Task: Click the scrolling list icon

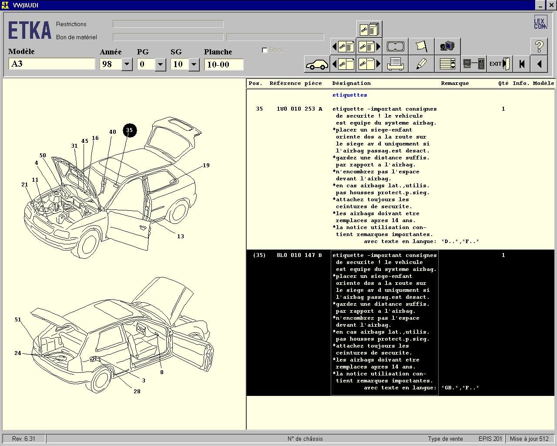Action: (x=447, y=64)
